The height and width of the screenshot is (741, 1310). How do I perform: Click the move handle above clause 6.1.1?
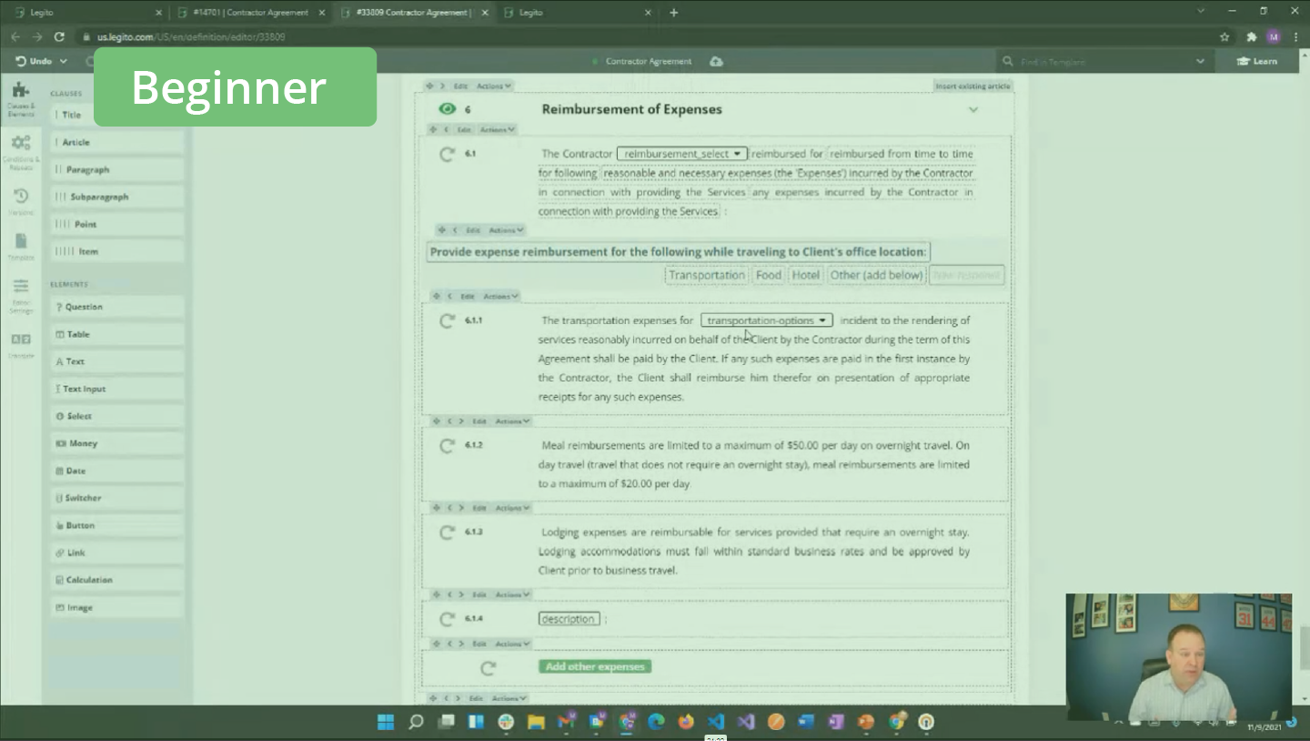pyautogui.click(x=436, y=296)
